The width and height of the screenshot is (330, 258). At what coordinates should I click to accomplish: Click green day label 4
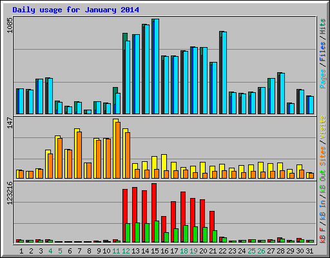click(50, 251)
